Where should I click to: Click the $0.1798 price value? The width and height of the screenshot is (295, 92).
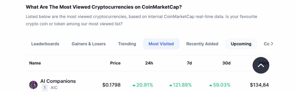point(111,85)
